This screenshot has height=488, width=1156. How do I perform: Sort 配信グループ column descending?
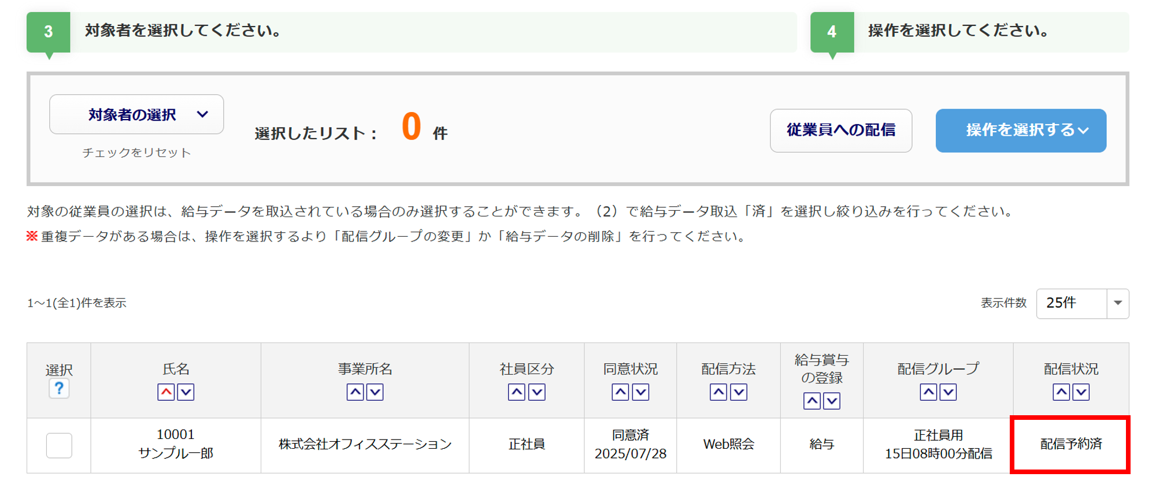948,392
